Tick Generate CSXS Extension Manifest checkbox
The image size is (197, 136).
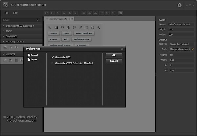52,63
